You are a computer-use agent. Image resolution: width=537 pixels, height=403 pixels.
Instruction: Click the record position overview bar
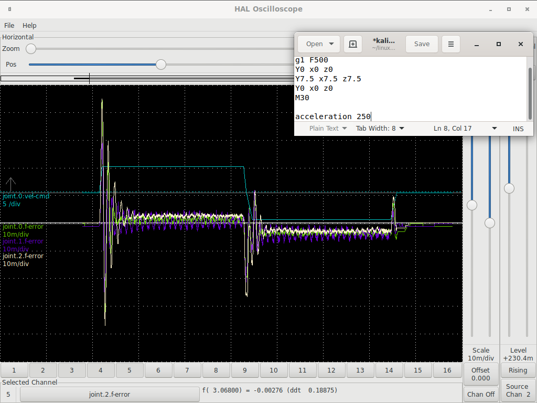[147, 79]
